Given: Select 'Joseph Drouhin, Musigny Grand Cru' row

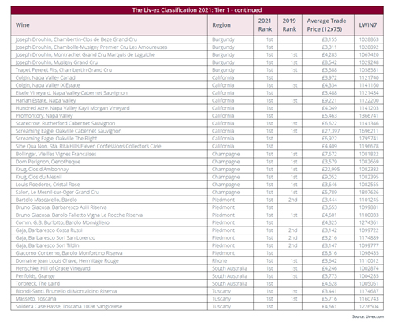Looking at the screenshot, I should click(197, 62).
